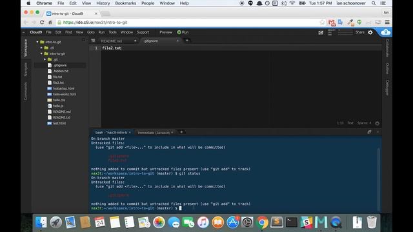The width and height of the screenshot is (413, 232).
Task: Select .gitignore in file tree
Action: (60, 65)
